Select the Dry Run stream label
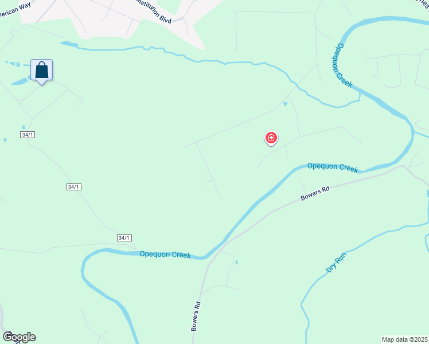The width and height of the screenshot is (429, 344). pos(336,262)
